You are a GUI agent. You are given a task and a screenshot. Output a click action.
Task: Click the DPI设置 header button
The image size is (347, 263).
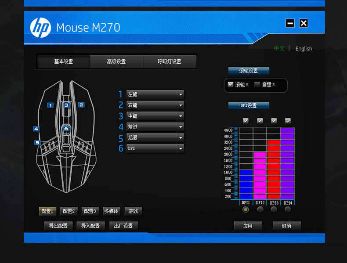[x=249, y=105]
